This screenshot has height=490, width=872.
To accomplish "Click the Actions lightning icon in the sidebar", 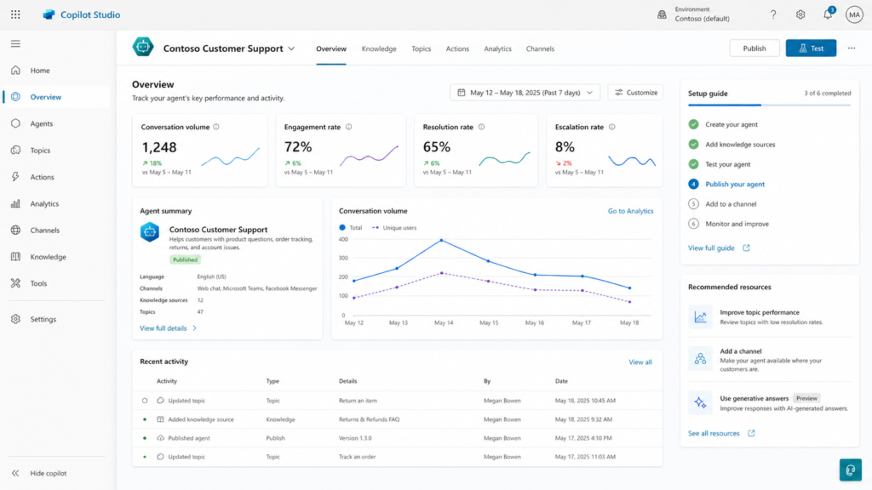I will coord(15,177).
